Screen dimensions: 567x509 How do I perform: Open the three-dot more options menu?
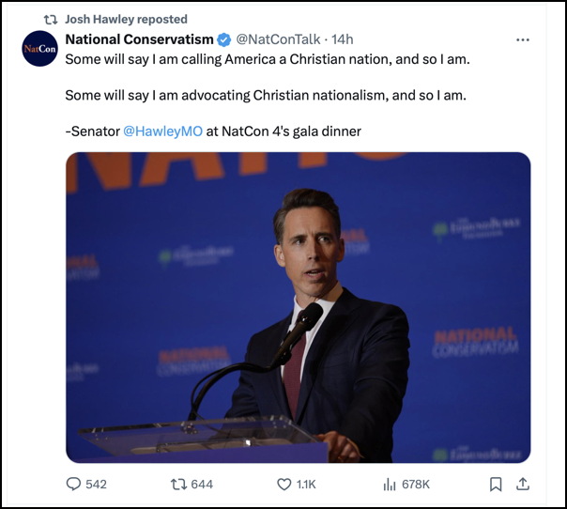click(523, 39)
